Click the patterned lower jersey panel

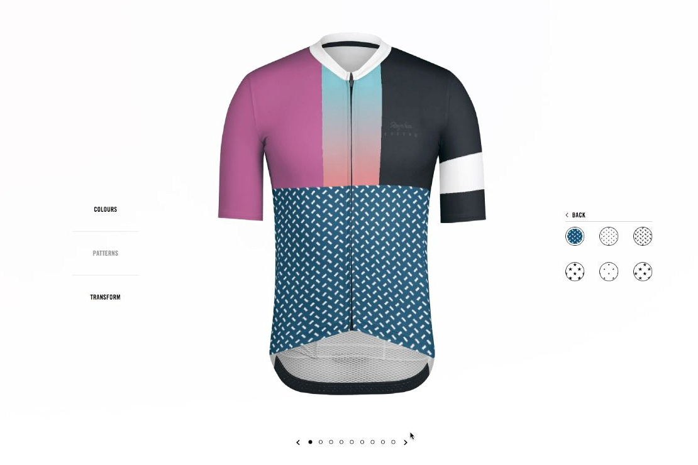coord(352,267)
